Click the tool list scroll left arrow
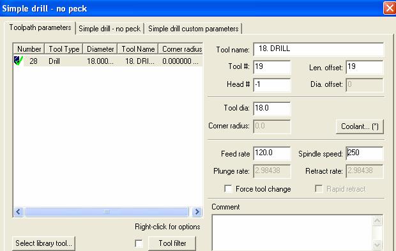The width and height of the screenshot is (396, 251). tap(19, 211)
